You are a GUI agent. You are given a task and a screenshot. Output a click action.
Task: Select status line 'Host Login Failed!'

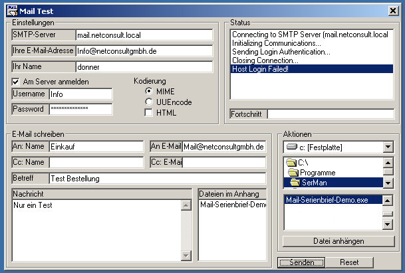click(x=312, y=69)
